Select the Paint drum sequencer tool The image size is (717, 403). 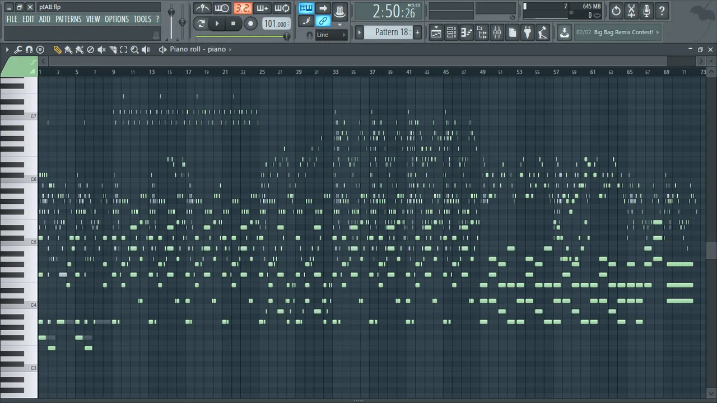click(x=80, y=50)
